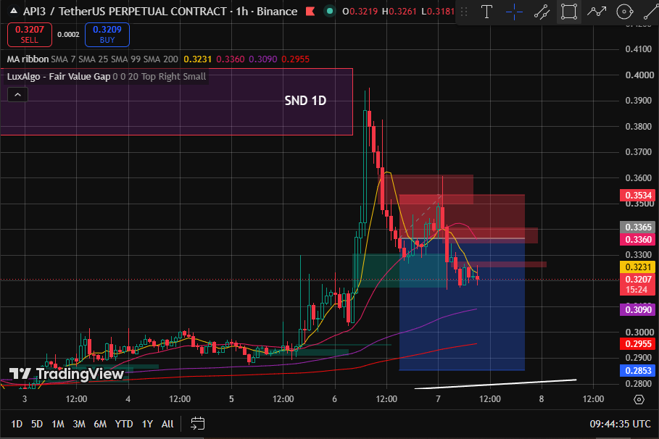Select the Rectangle drawing tool
The height and width of the screenshot is (439, 659).
click(x=568, y=12)
